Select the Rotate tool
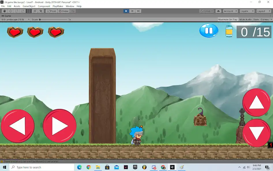This screenshot has height=171, width=273. 16,11
